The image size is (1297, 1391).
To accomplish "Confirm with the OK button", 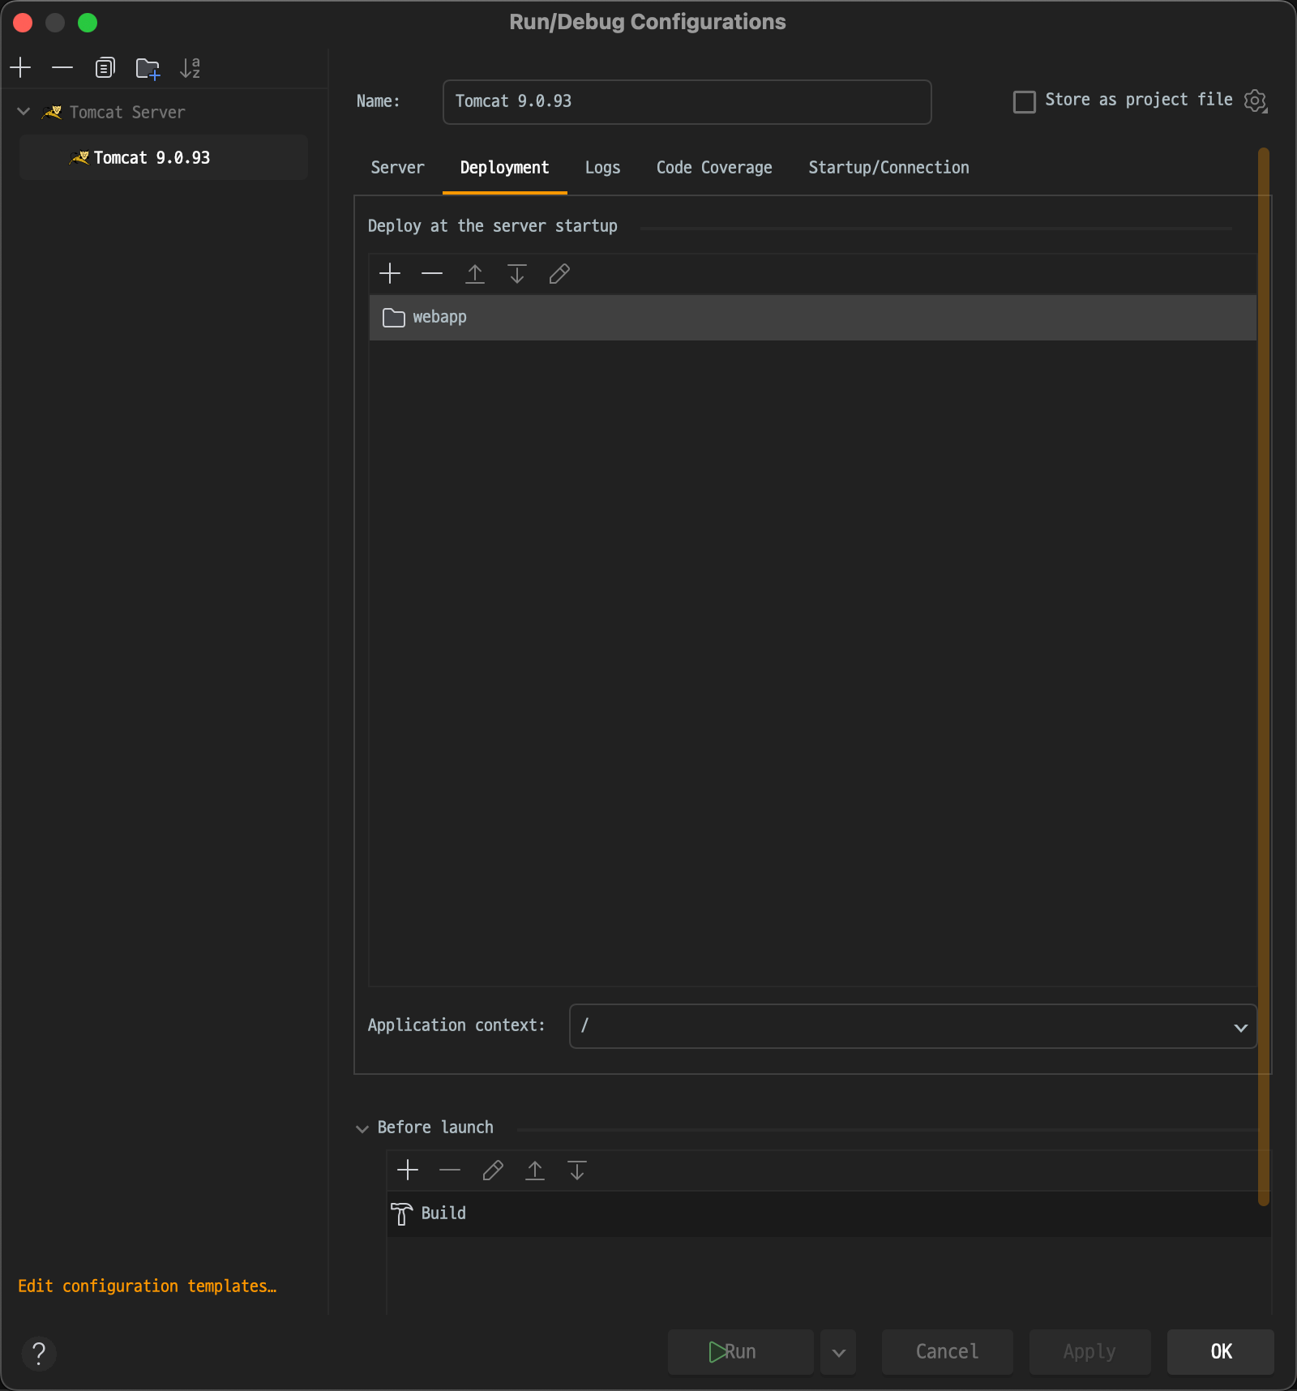I will click(x=1221, y=1352).
